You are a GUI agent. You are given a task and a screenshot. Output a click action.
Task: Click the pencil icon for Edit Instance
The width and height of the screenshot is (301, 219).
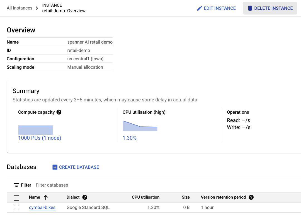tap(199, 8)
